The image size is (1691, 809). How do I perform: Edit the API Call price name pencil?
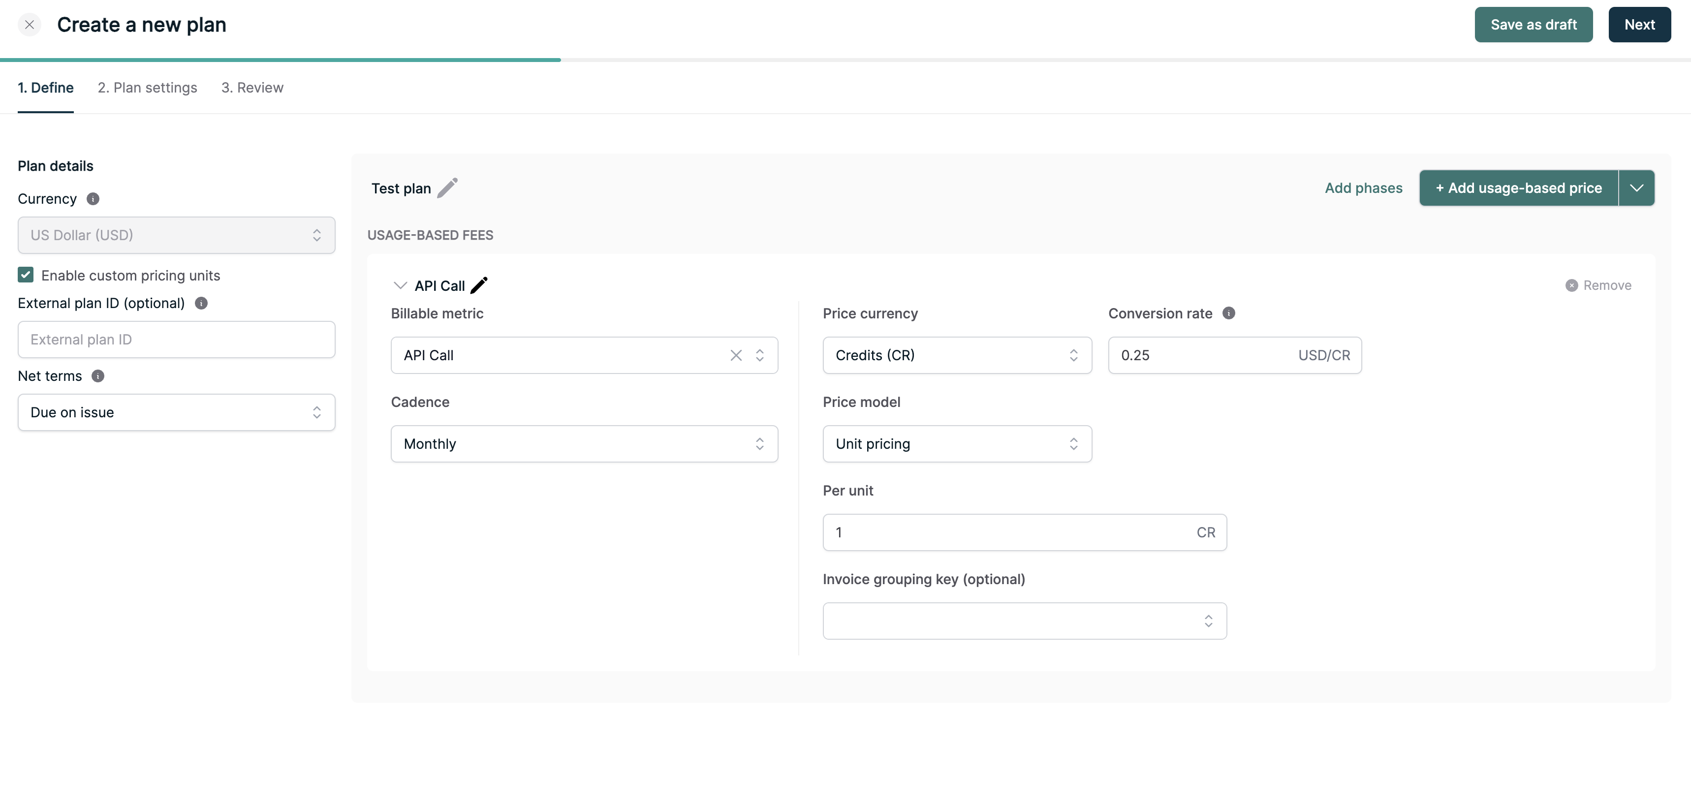pyautogui.click(x=479, y=285)
